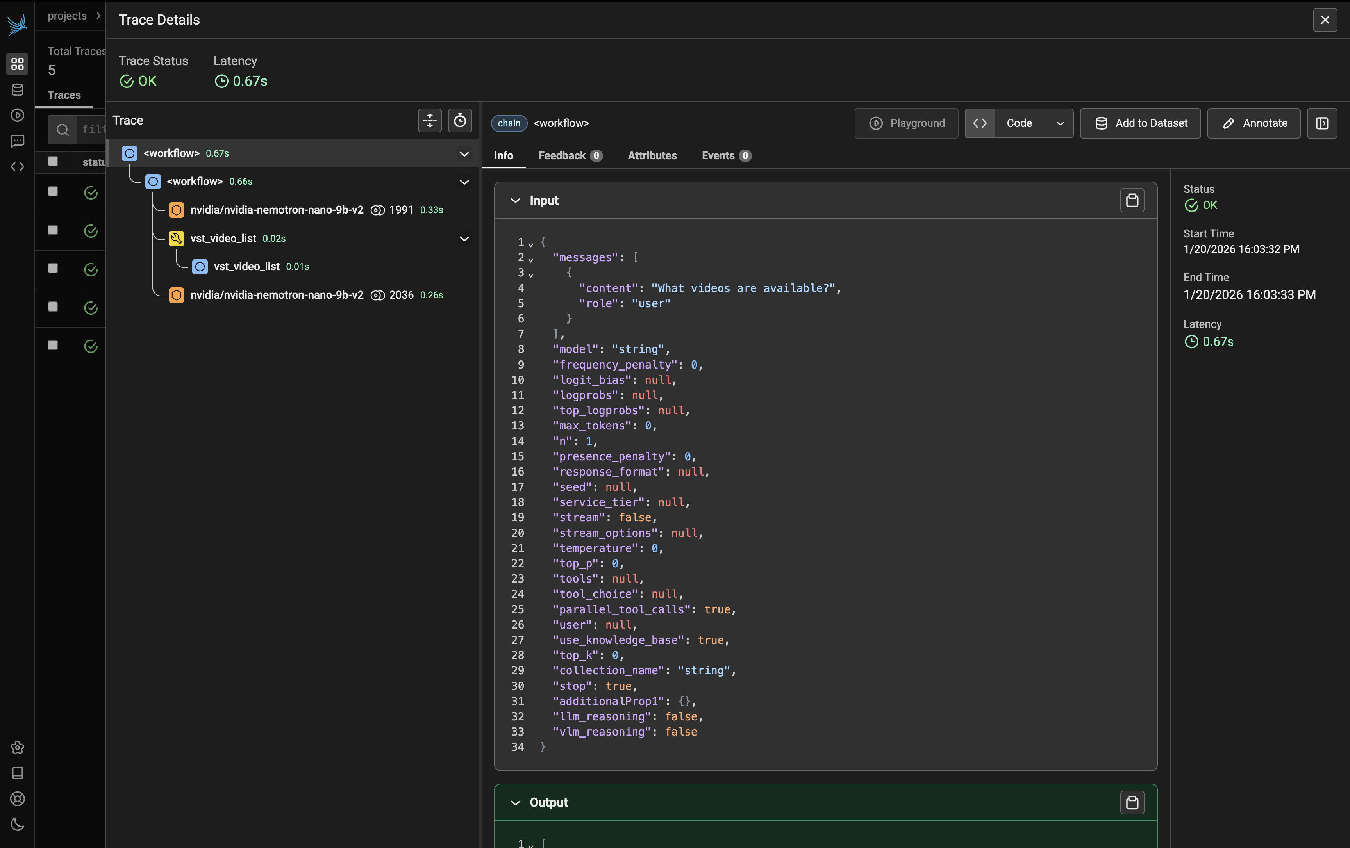Switch theme with the moon icon
The image size is (1350, 848).
point(17,824)
